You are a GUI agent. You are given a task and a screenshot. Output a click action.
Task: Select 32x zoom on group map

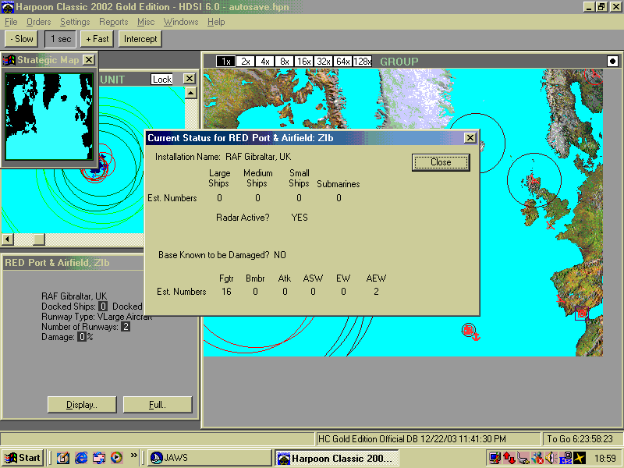coord(323,62)
